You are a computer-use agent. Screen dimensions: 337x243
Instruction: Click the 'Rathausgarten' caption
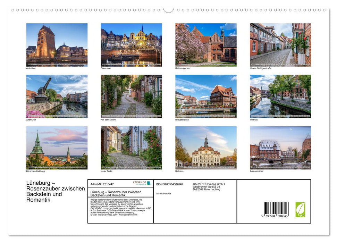click(183, 68)
